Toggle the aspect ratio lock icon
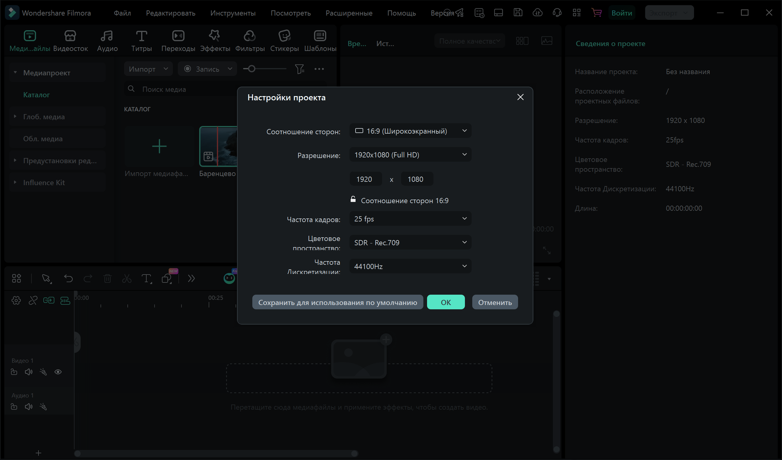Image resolution: width=782 pixels, height=460 pixels. 353,199
